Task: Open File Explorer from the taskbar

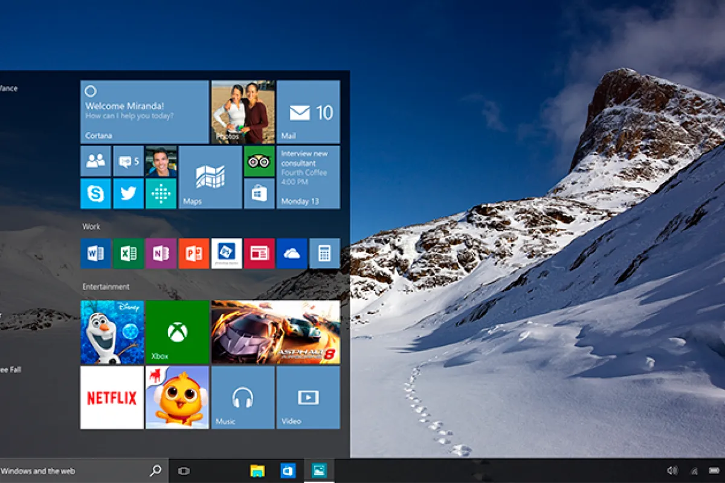Action: click(x=257, y=471)
